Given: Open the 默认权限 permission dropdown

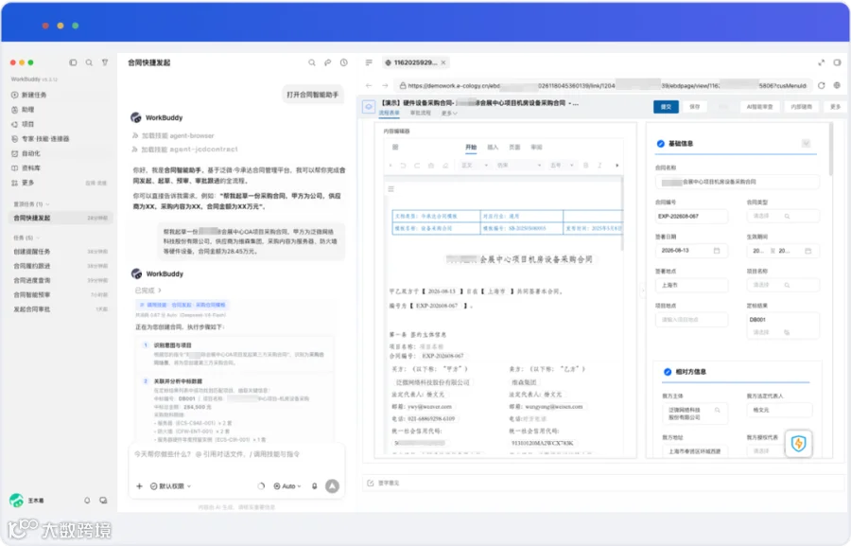Looking at the screenshot, I should (x=170, y=485).
